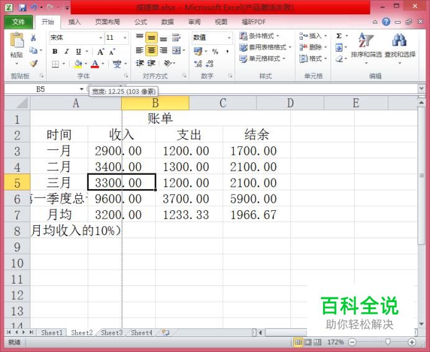Click the text Orientation icon

point(168,63)
